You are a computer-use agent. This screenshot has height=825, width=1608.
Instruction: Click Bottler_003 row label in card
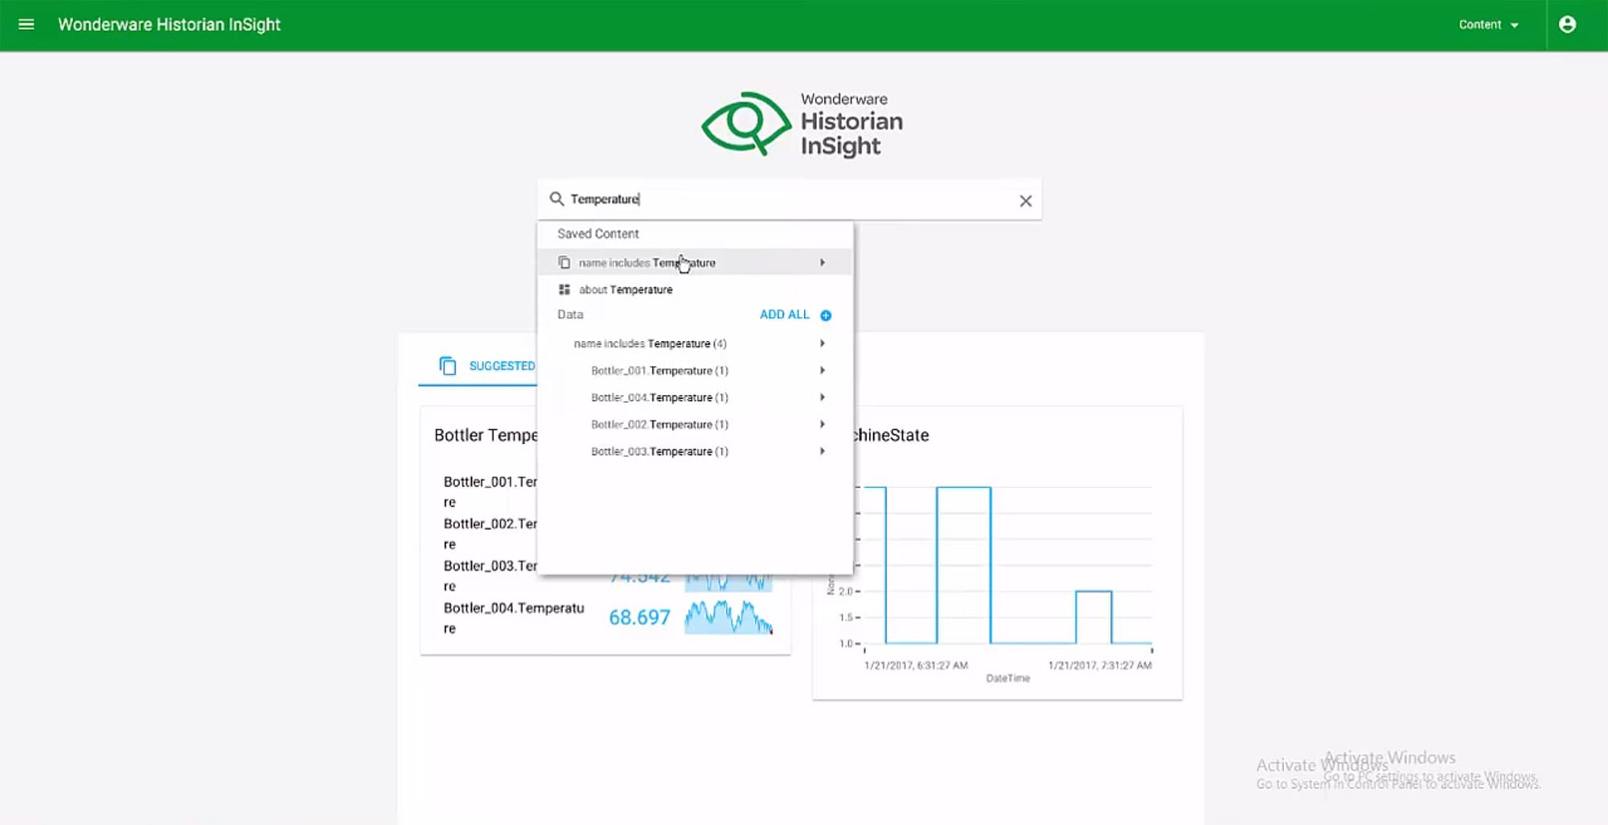point(490,576)
